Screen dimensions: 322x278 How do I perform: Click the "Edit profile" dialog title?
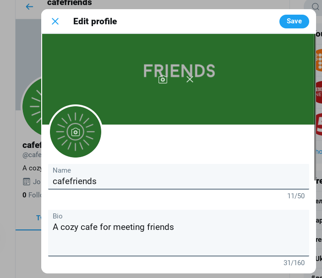point(95,21)
